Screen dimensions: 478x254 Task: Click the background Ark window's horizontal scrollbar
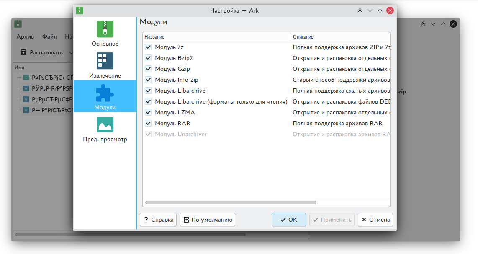[x=131, y=235]
